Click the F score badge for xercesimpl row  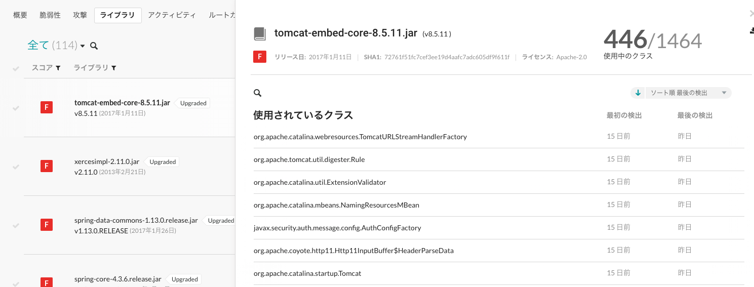click(47, 166)
